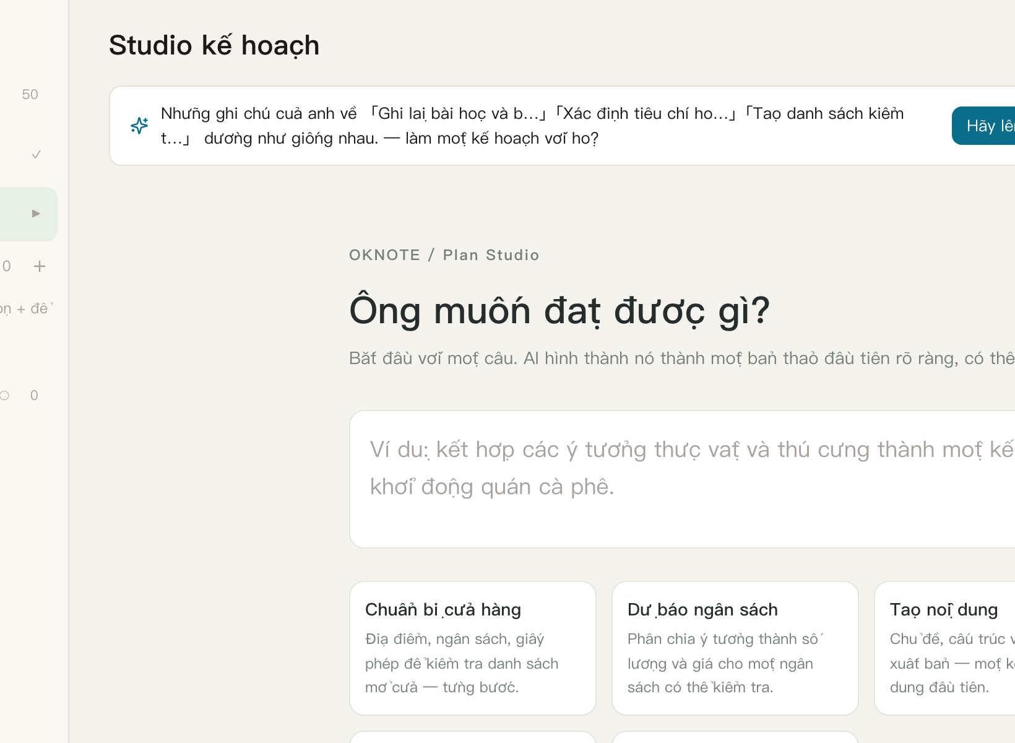Click the sparkle AI suggestion icon
This screenshot has height=743, width=1015.
point(139,126)
